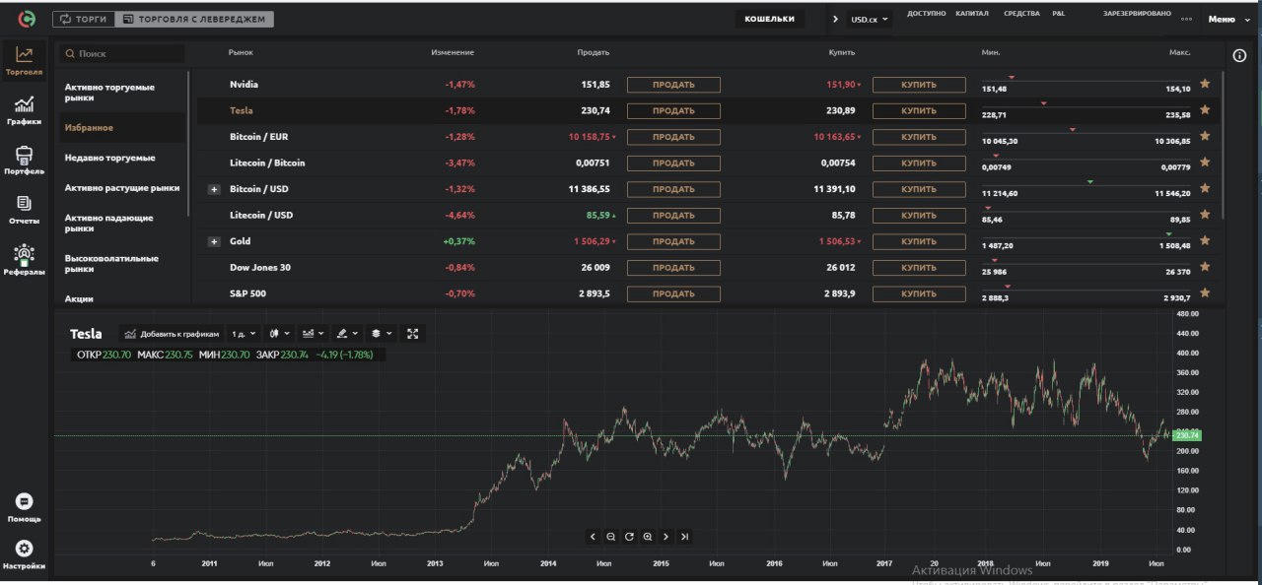Sort by the Изменение column header
Image resolution: width=1262 pixels, height=585 pixels.
coord(453,52)
